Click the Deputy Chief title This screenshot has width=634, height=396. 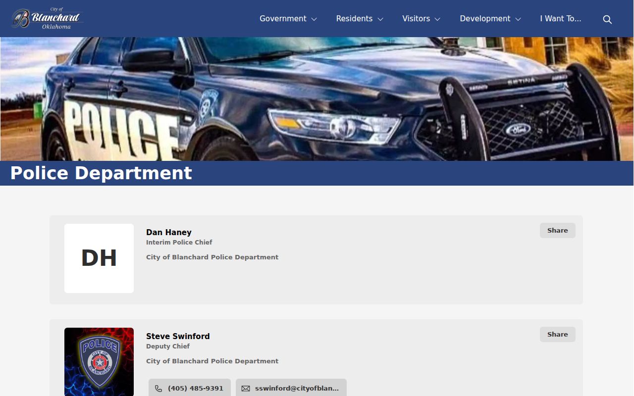168,346
